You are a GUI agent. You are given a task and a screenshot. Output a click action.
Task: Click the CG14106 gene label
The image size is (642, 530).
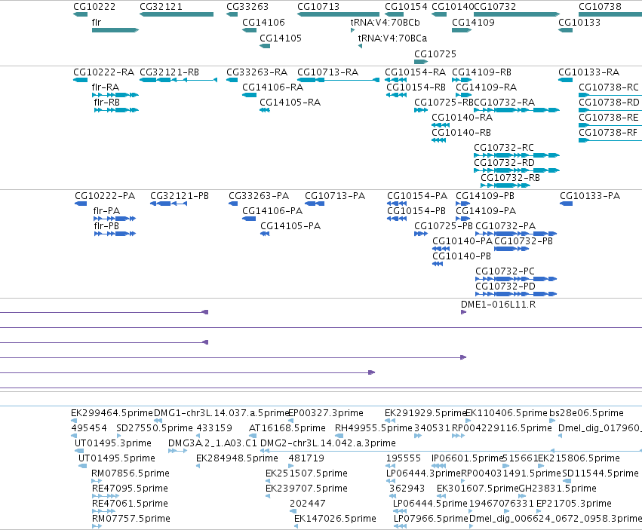(x=263, y=22)
